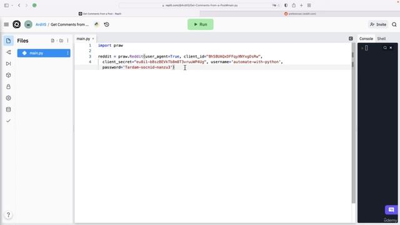The width and height of the screenshot is (400, 225).
Task: Switch to the Shell tab
Action: coord(381,39)
